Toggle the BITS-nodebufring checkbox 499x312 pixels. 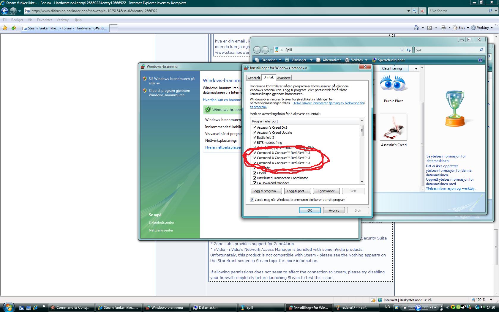[255, 143]
